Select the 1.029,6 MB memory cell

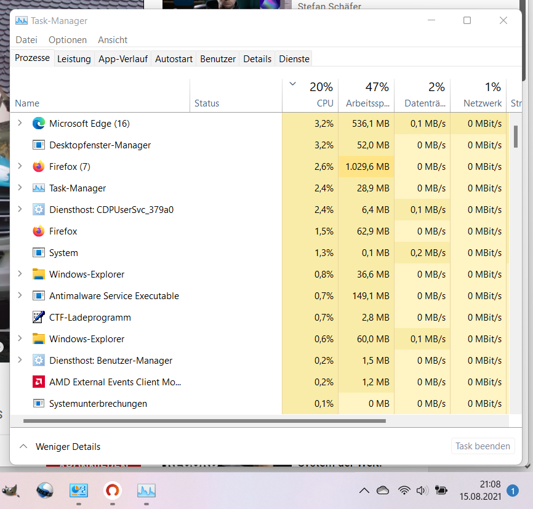[366, 166]
